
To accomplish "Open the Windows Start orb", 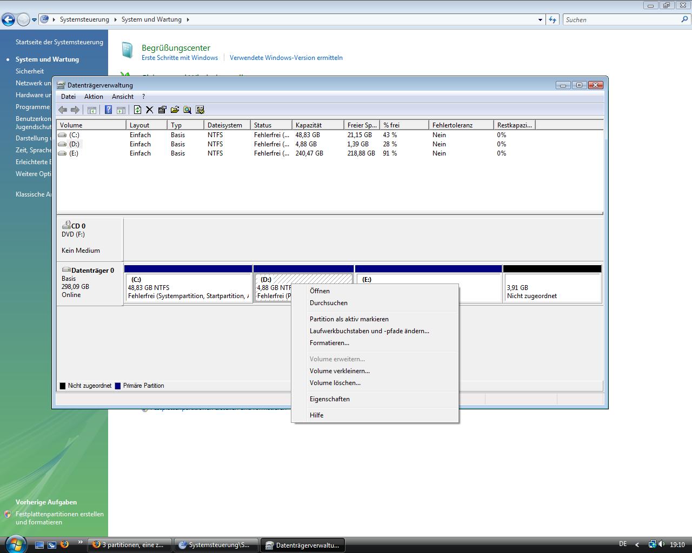I will tap(15, 544).
